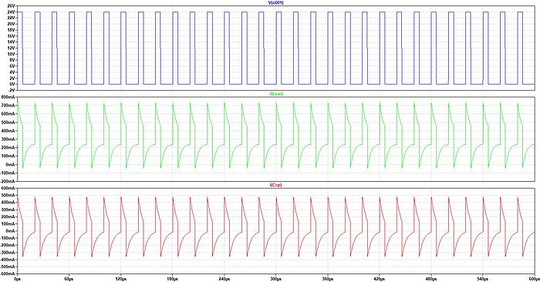Click the 240µs time axis label

pyautogui.click(x=224, y=279)
